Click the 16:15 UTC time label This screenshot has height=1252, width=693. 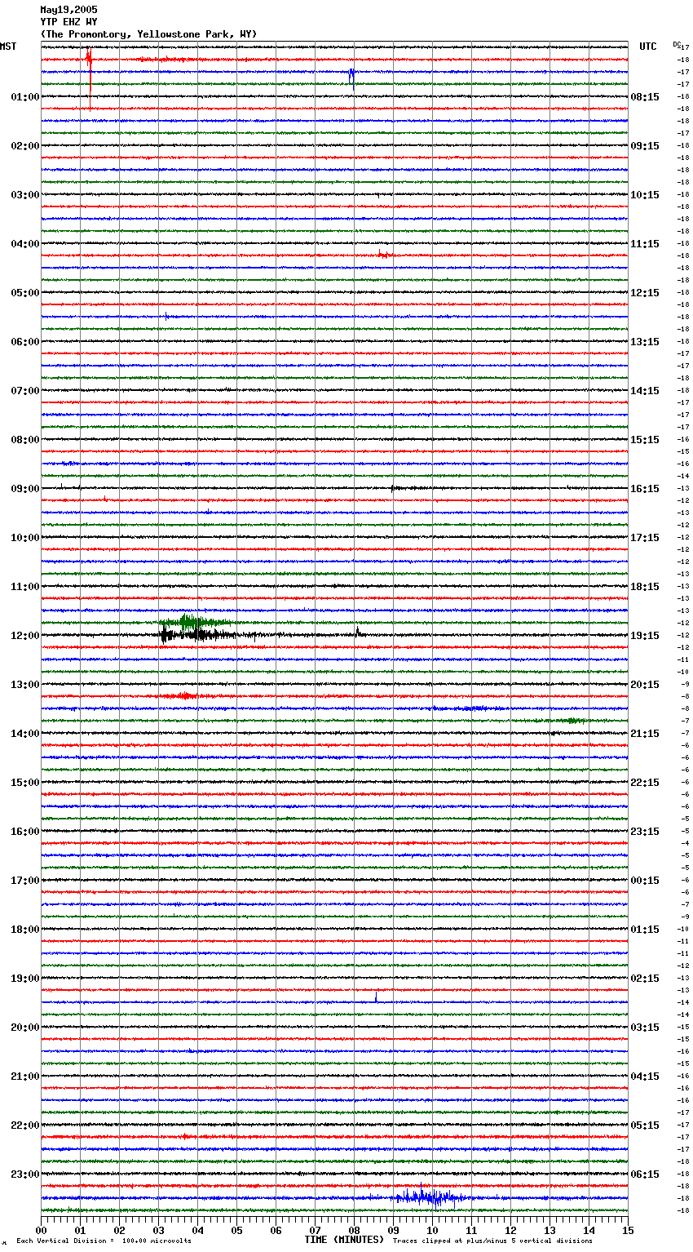click(645, 489)
